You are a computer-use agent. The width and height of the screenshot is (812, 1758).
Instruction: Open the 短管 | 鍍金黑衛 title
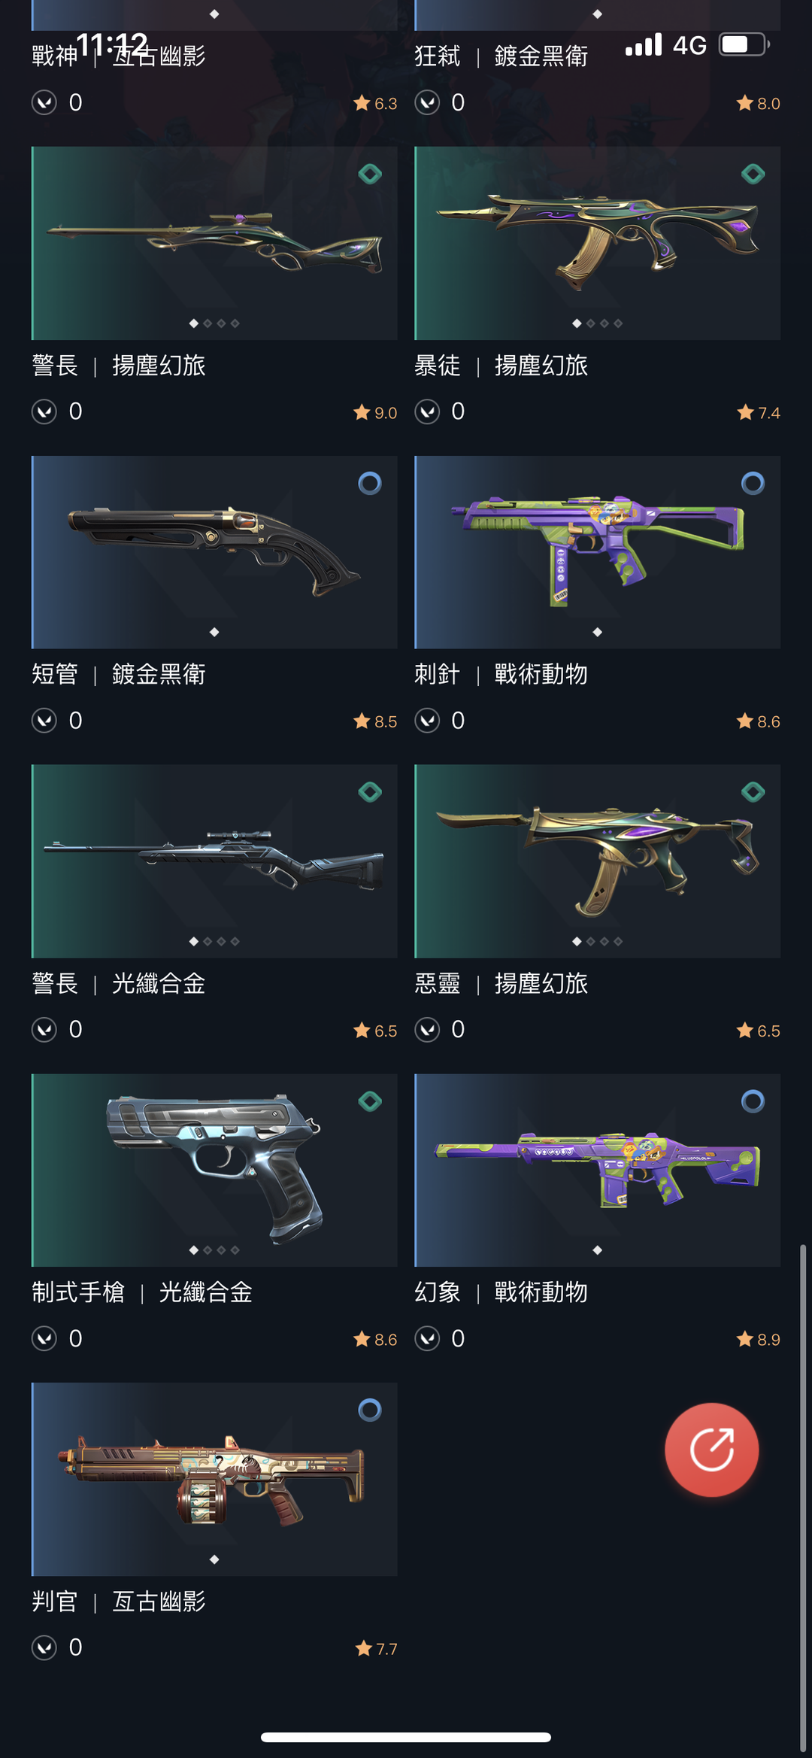pyautogui.click(x=119, y=674)
